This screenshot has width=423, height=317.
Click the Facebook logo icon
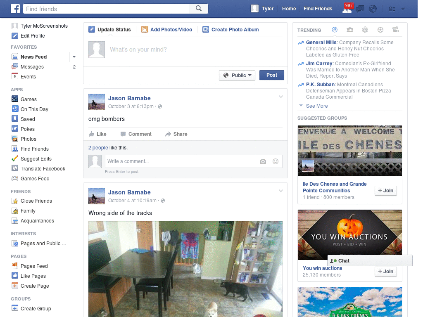pyautogui.click(x=15, y=9)
